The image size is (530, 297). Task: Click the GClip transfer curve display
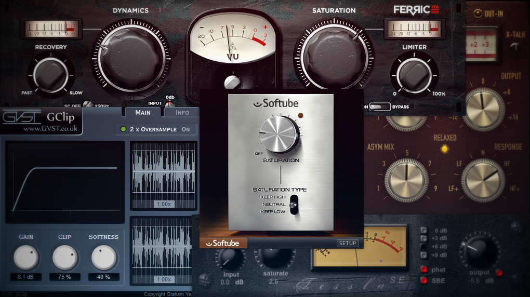pyautogui.click(x=65, y=182)
